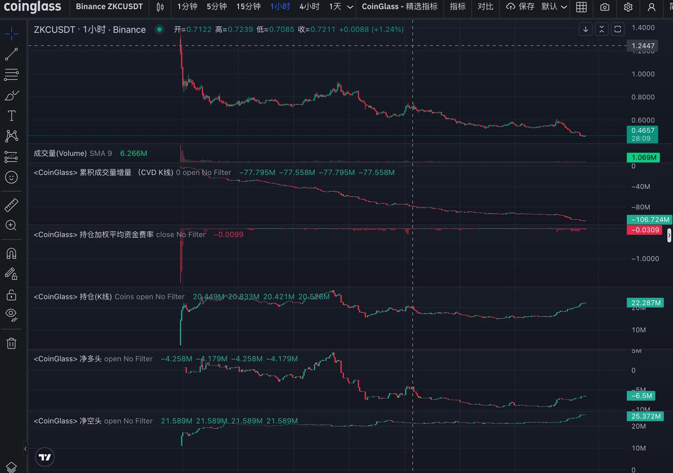Screen dimensions: 673x473
Task: Click the 22.287M open interest label
Action: pos(646,303)
